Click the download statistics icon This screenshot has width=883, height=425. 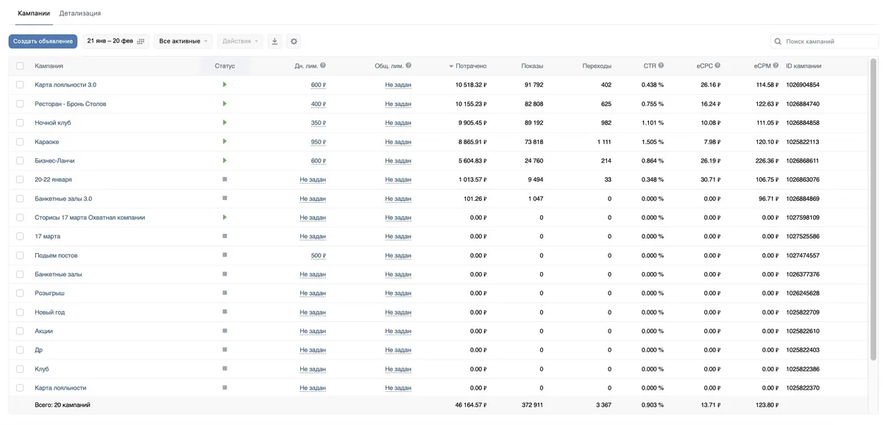tap(274, 41)
